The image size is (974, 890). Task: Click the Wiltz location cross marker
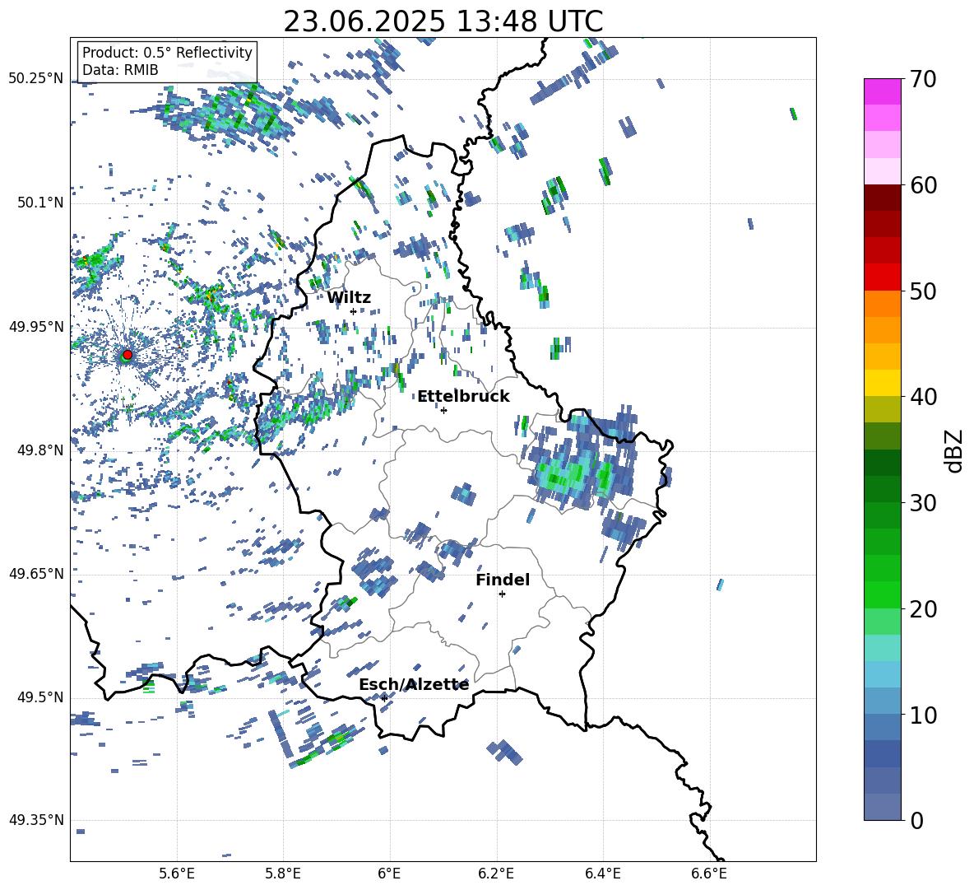[x=353, y=311]
